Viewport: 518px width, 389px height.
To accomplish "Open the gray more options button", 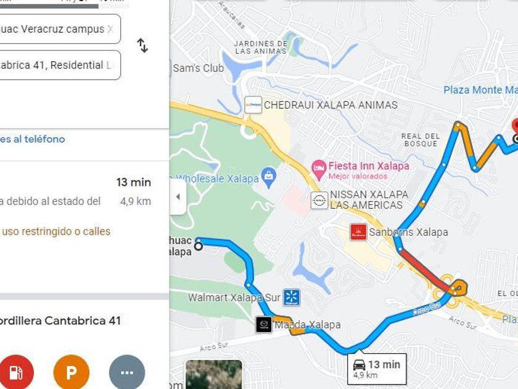I will [127, 372].
